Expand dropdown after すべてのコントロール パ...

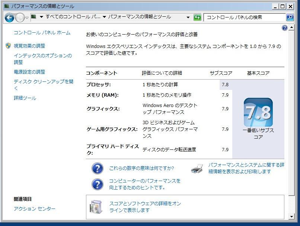coord(104,17)
